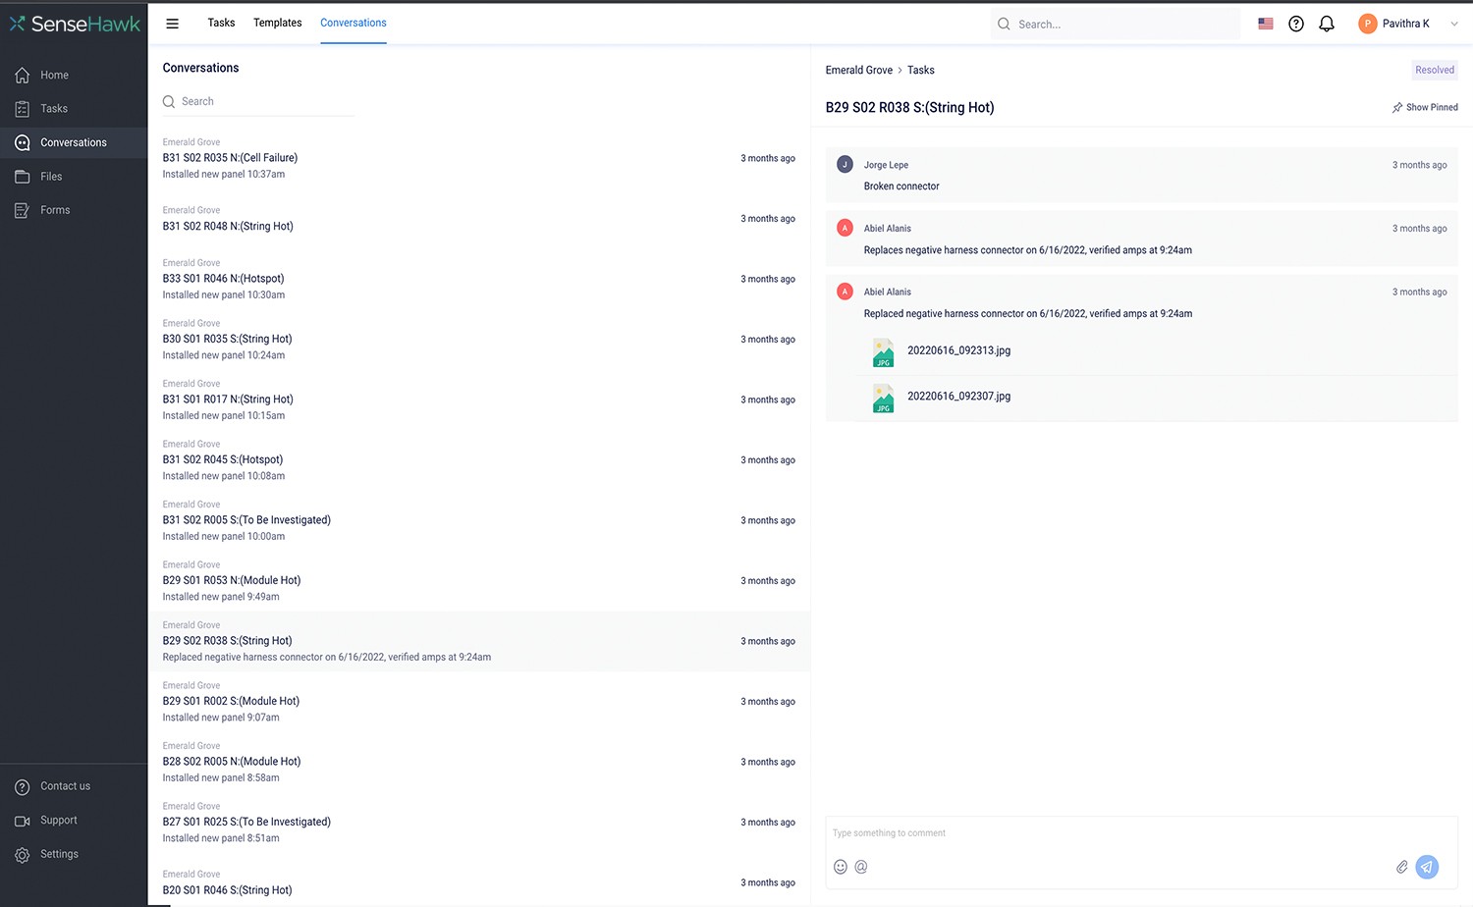The image size is (1473, 907).
Task: Click the attach file paperclip icon
Action: [1402, 867]
